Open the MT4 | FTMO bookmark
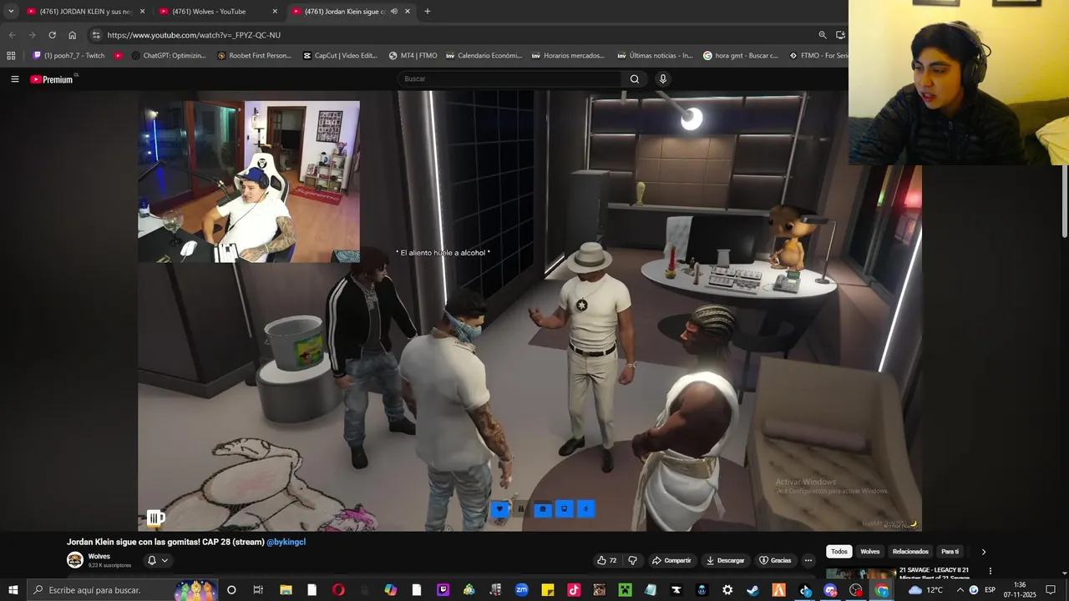The image size is (1069, 601). point(413,56)
